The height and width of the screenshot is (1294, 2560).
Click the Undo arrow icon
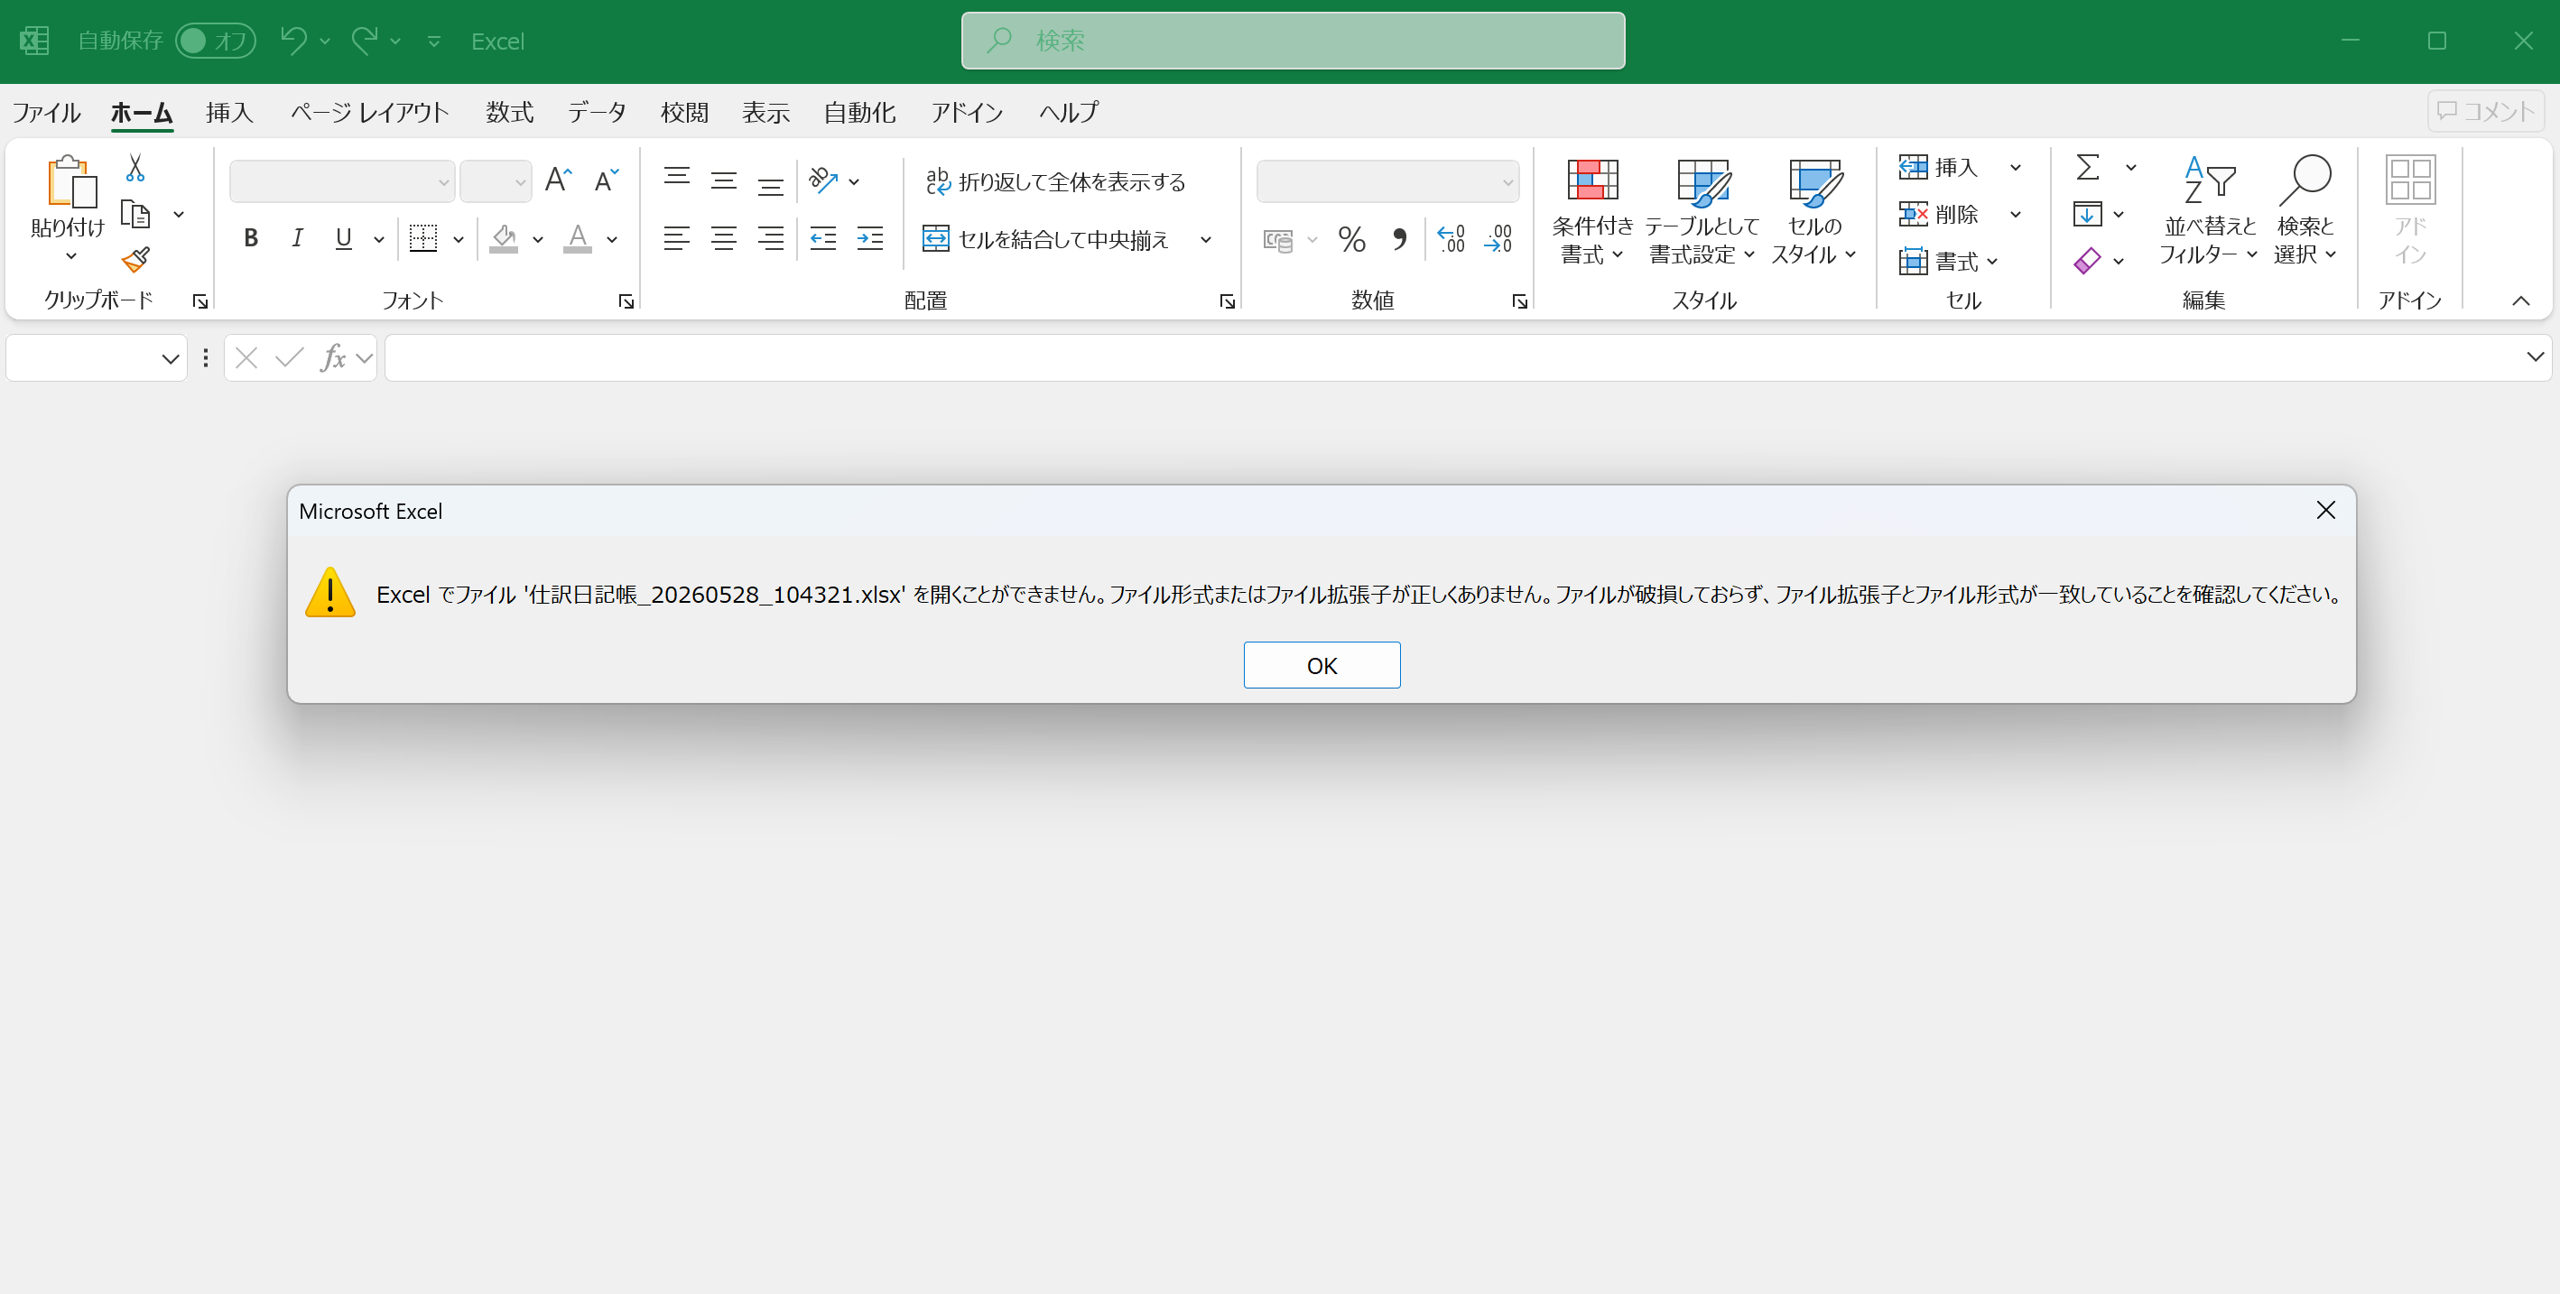click(293, 41)
